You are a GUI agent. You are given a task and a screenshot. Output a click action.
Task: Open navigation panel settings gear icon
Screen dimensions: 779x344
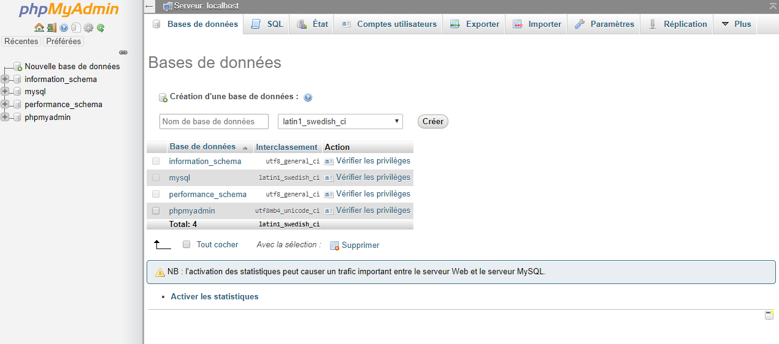pyautogui.click(x=88, y=28)
